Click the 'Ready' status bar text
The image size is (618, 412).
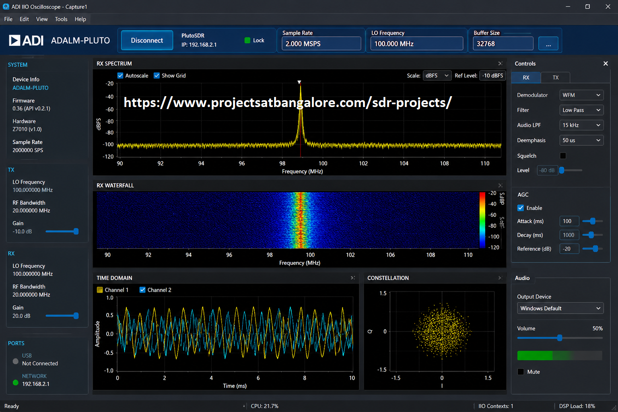coord(12,406)
